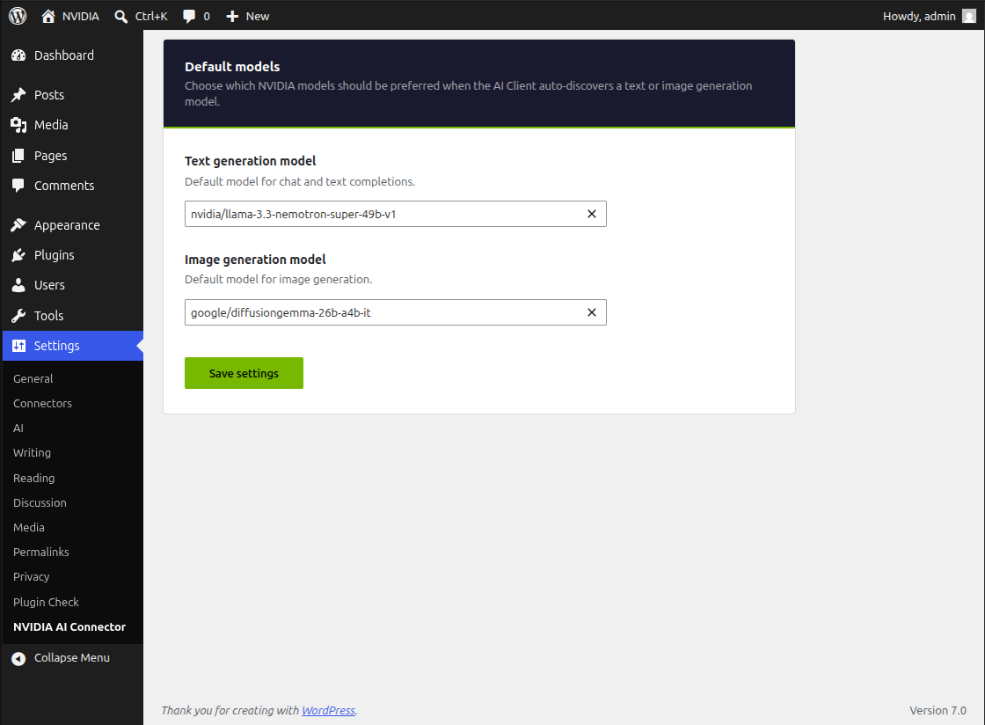985x725 pixels.
Task: Click the "Text generation model" label
Action: [250, 161]
